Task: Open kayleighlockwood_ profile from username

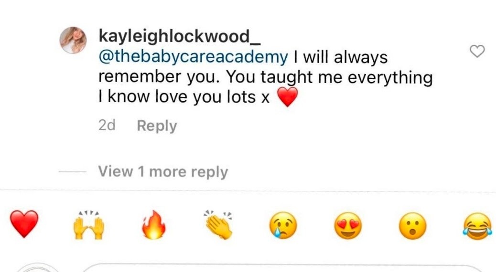Action: pyautogui.click(x=179, y=36)
